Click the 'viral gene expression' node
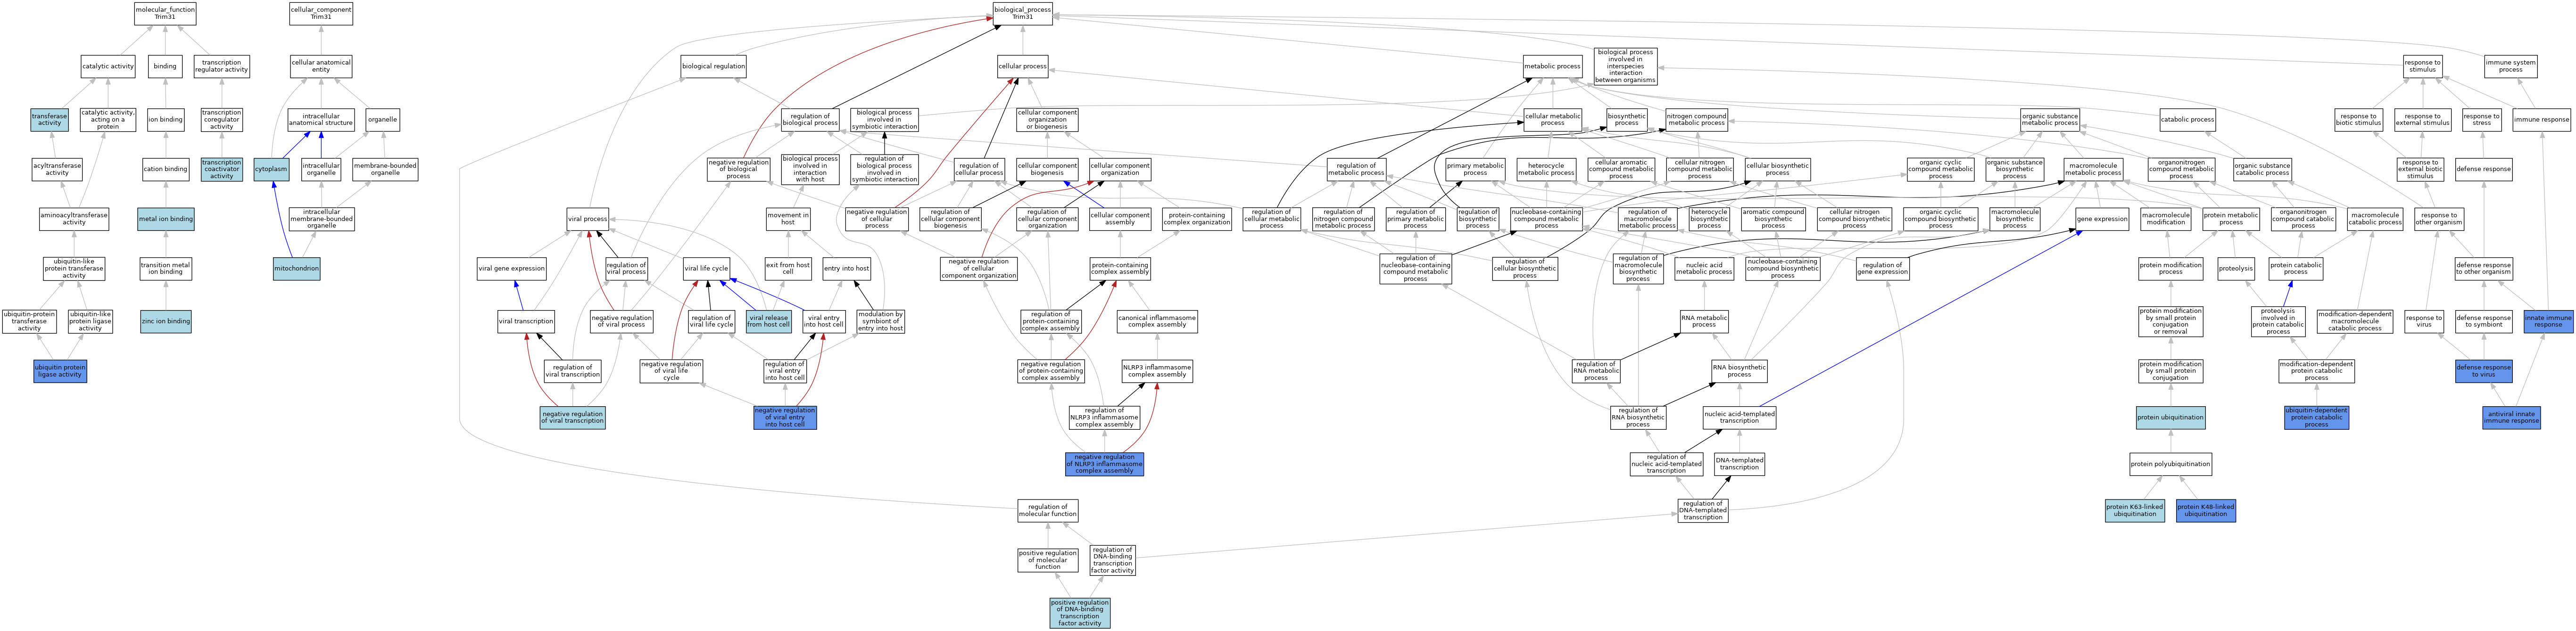This screenshot has height=631, width=2576. [x=512, y=268]
